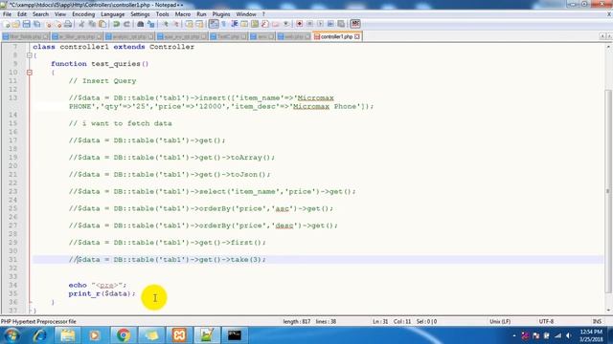The width and height of the screenshot is (613, 344).
Task: Open the Windows Start button
Action: 11,335
